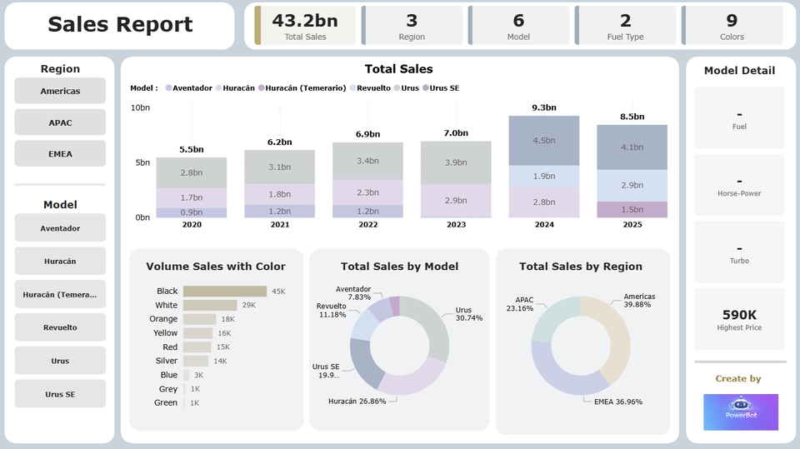The image size is (800, 449).
Task: Select the 2020 Huracán 1.7bn segment
Action: pyautogui.click(x=192, y=197)
